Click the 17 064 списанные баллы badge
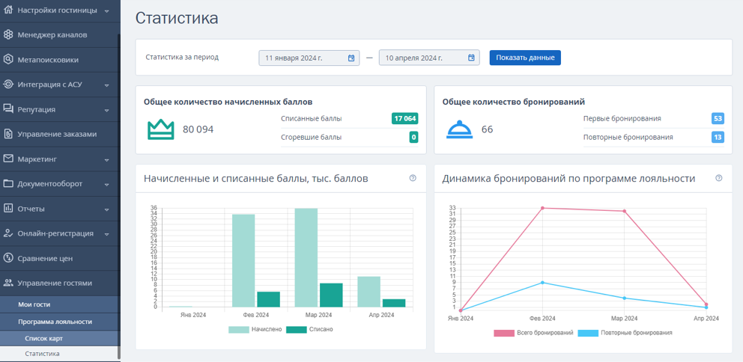 (x=405, y=119)
